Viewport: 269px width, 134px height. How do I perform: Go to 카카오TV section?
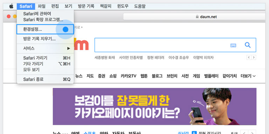click(x=128, y=76)
